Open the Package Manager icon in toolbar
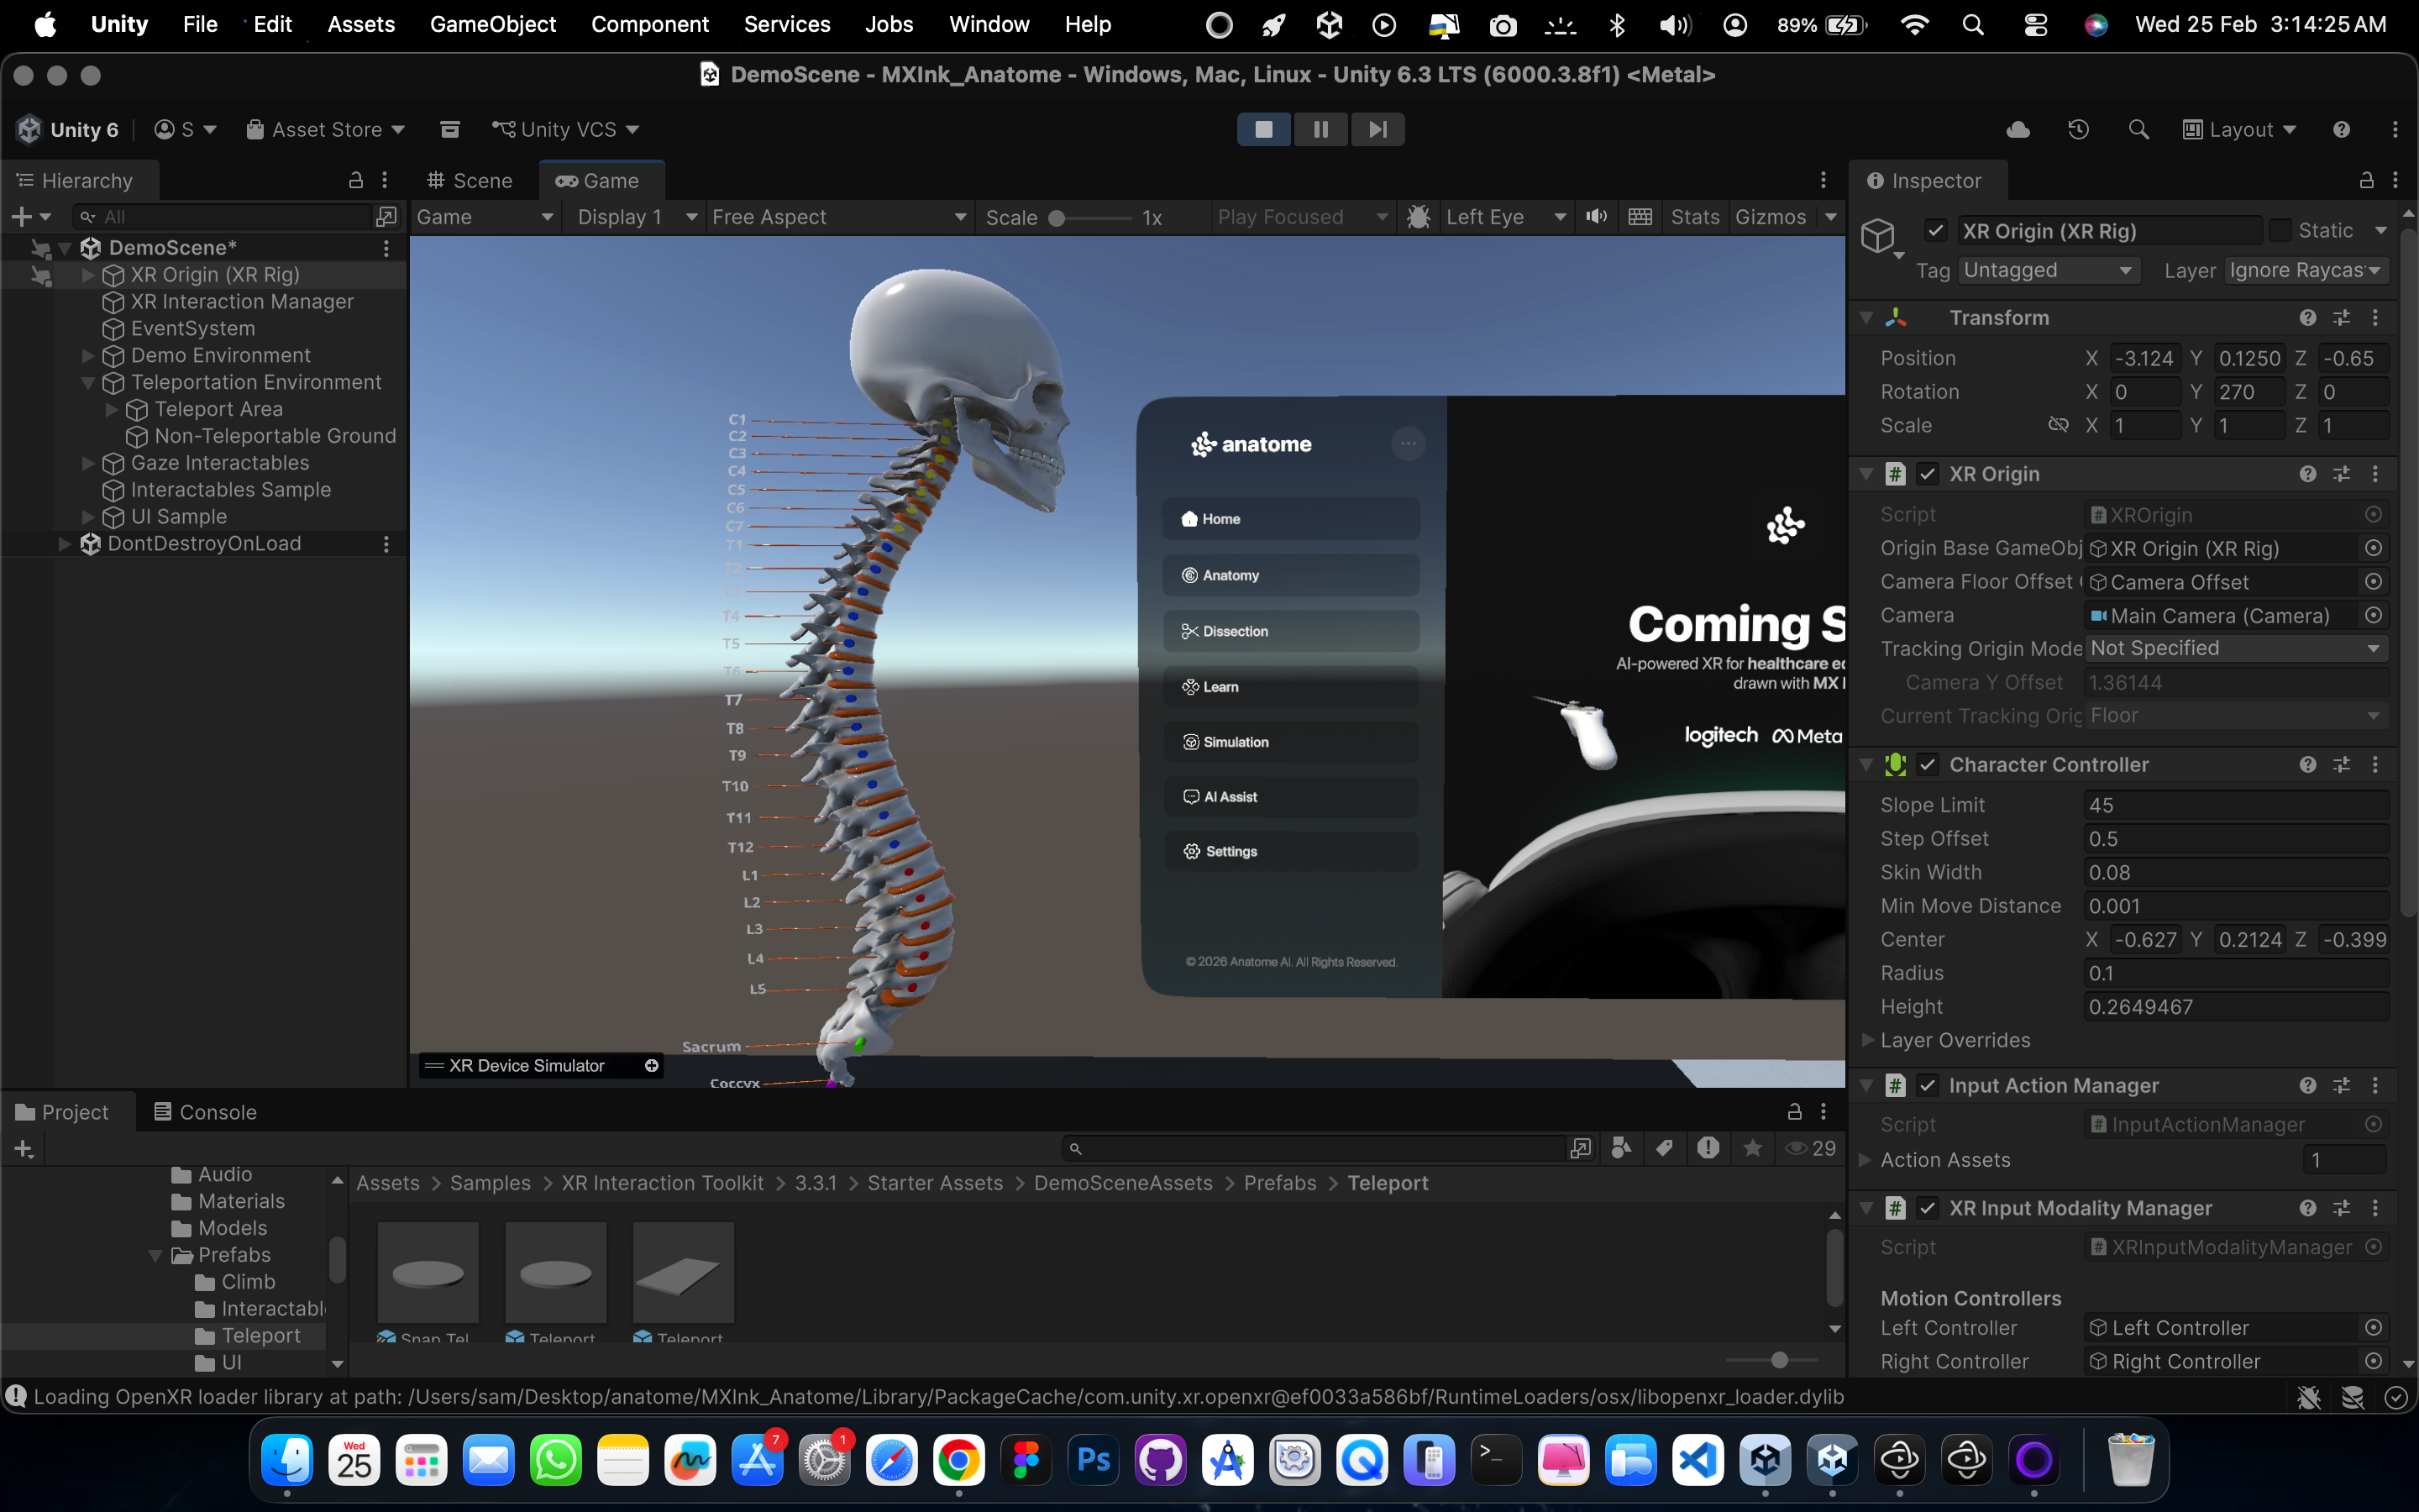 450,129
